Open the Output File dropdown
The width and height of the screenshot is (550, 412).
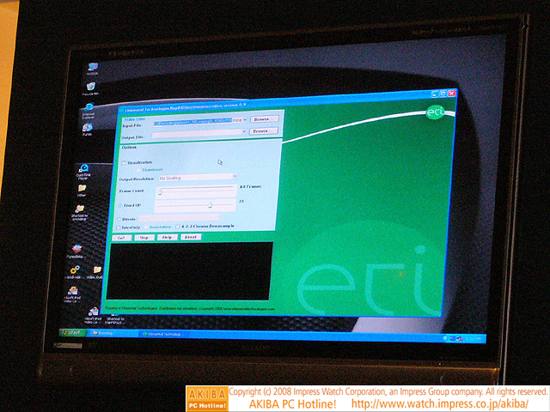tap(244, 132)
